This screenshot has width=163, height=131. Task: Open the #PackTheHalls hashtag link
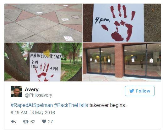point(71,105)
